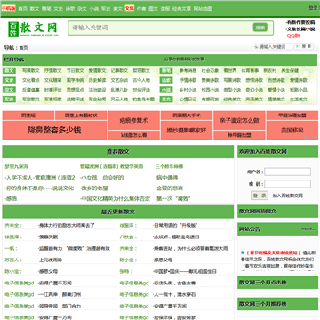Click the small 搜索 button near breadcrumb
Screen dimensions: 320x320
point(304,46)
